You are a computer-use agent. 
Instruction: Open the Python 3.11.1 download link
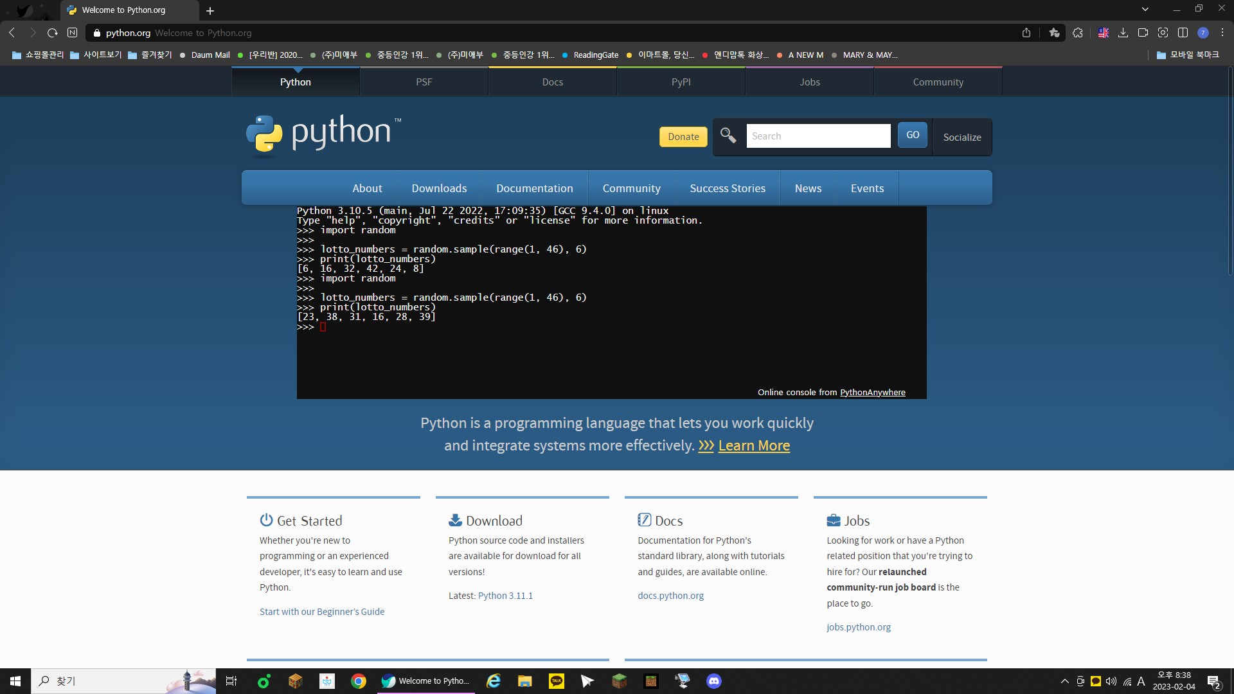click(x=505, y=596)
